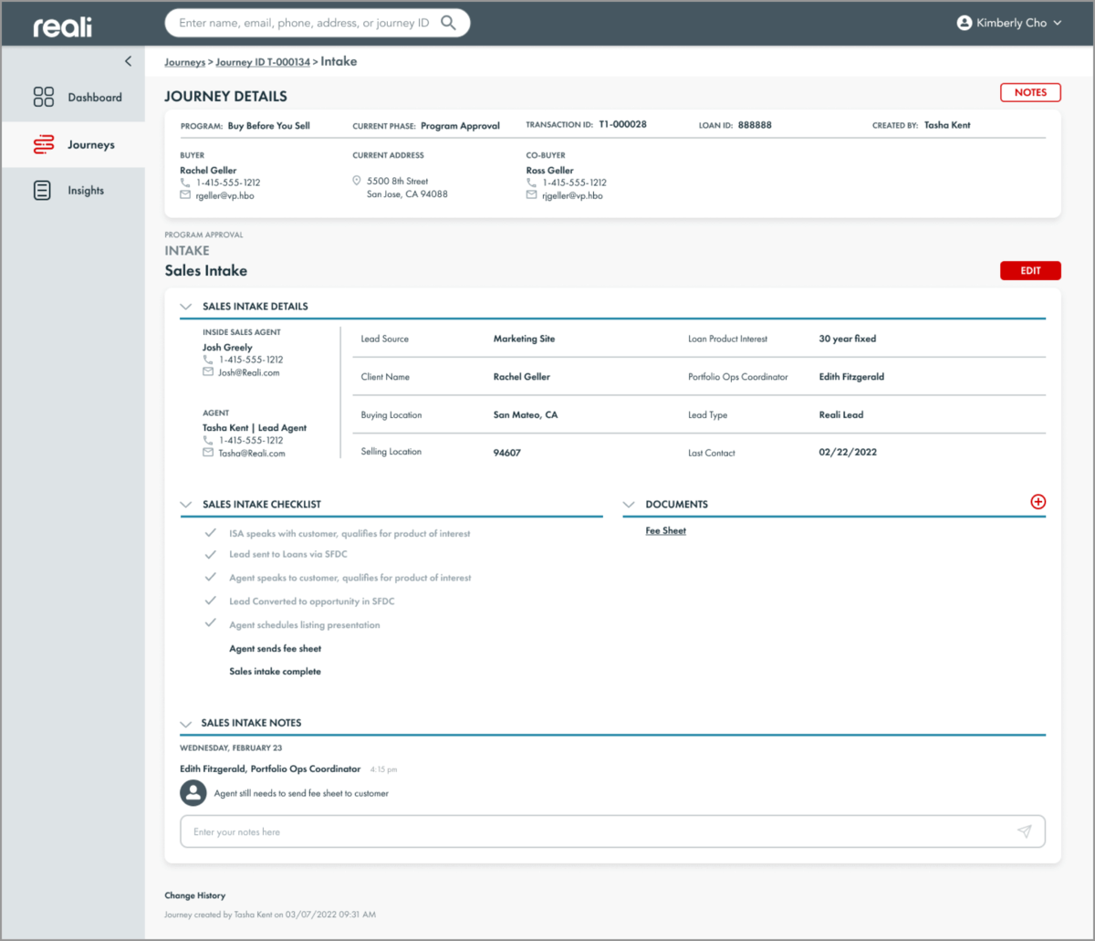
Task: Click the Josh@Reali.com email address
Action: 249,372
